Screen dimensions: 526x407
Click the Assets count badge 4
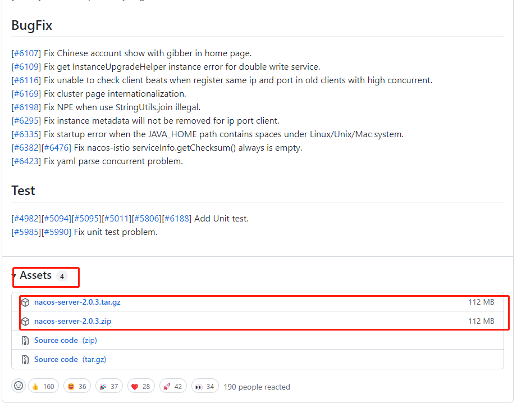62,277
